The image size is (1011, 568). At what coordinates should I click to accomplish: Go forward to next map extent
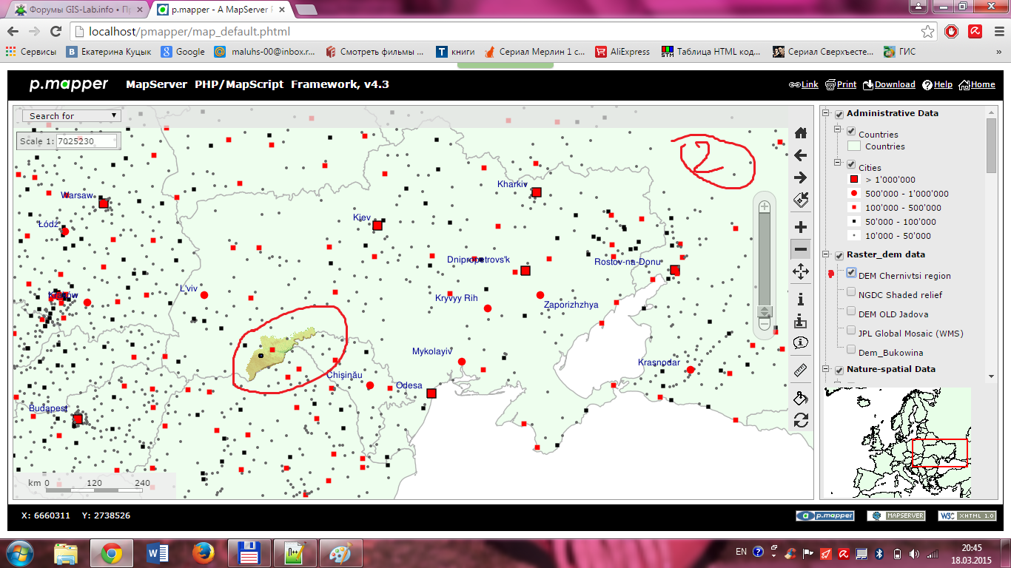click(800, 177)
